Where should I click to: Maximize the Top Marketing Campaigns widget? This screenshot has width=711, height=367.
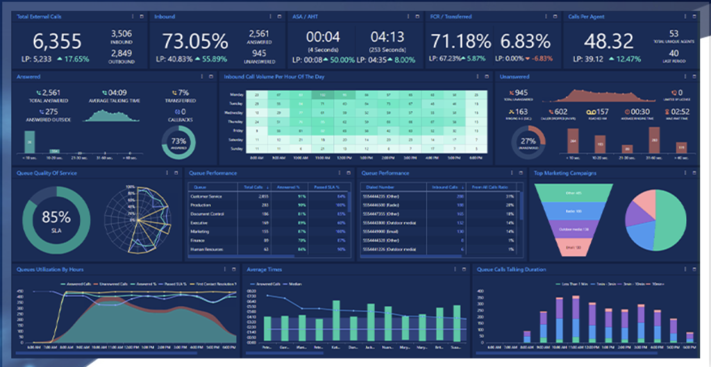pyautogui.click(x=696, y=173)
